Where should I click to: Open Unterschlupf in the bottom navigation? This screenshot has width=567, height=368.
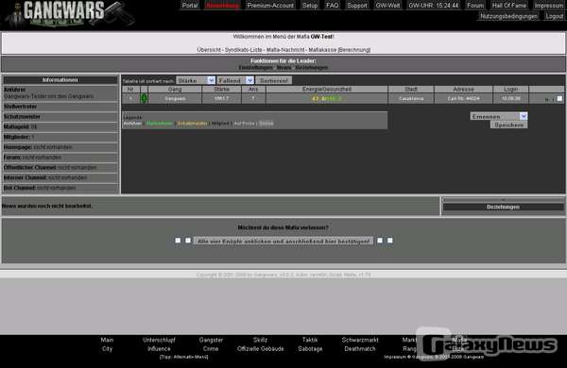click(159, 340)
